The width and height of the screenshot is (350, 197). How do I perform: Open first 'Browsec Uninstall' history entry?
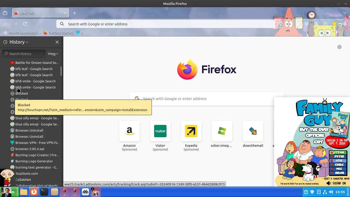27,130
